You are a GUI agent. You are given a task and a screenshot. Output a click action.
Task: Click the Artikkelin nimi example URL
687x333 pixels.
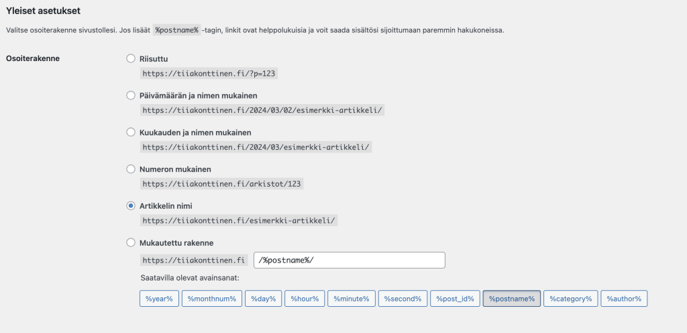click(239, 220)
